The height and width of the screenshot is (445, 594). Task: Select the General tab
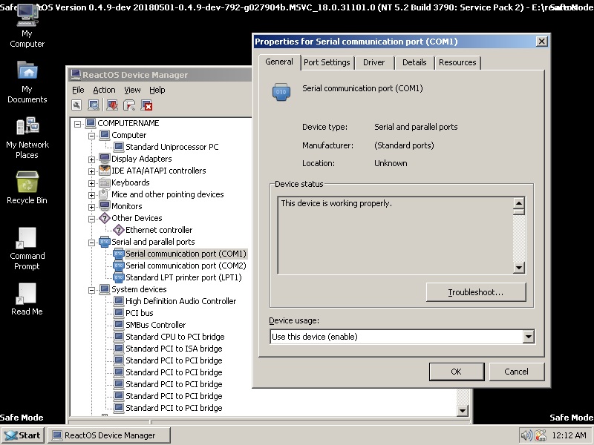[279, 62]
